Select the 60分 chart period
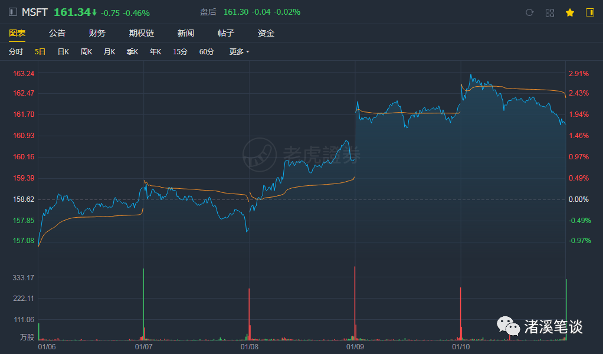603x354 pixels. 207,51
